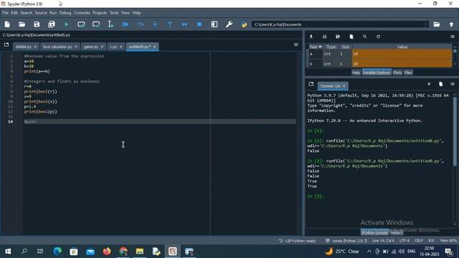Viewport: 459px width, 258px height.
Task: Import data into Variable Explorer
Action: click(311, 37)
